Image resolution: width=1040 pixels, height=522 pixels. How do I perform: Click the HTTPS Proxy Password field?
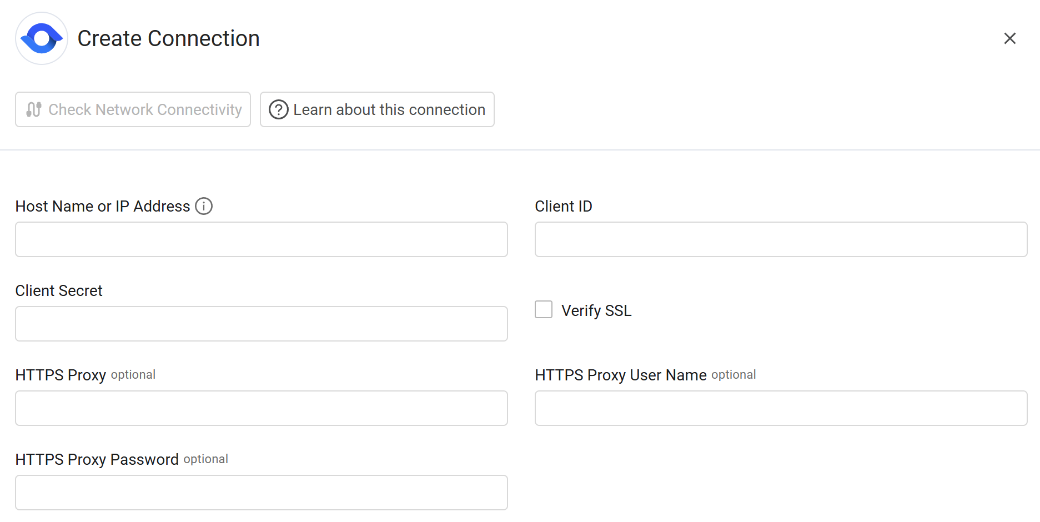tap(261, 493)
